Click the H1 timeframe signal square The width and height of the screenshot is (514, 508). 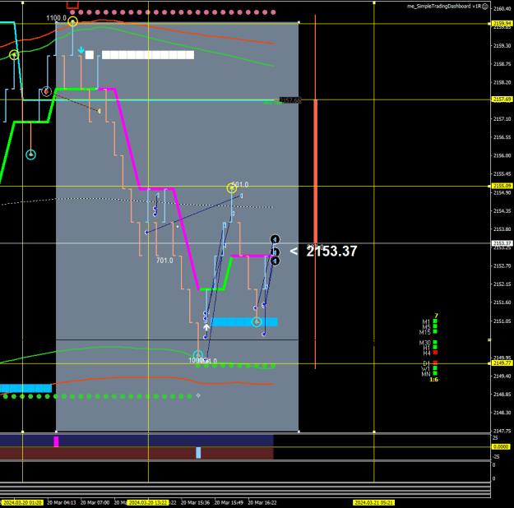tap(435, 348)
